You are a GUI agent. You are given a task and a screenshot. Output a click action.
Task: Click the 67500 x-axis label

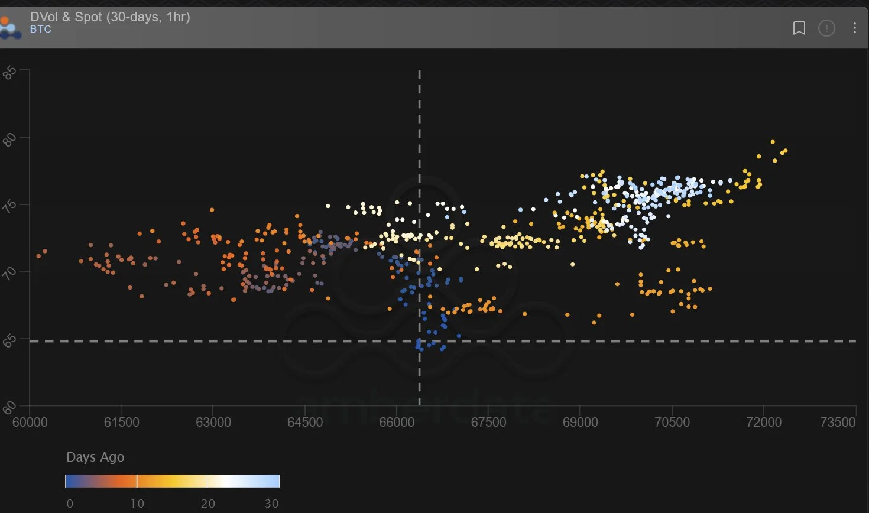488,422
